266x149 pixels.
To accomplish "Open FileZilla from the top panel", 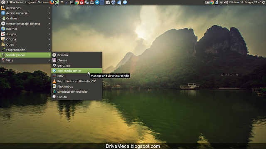I will click(82, 2).
